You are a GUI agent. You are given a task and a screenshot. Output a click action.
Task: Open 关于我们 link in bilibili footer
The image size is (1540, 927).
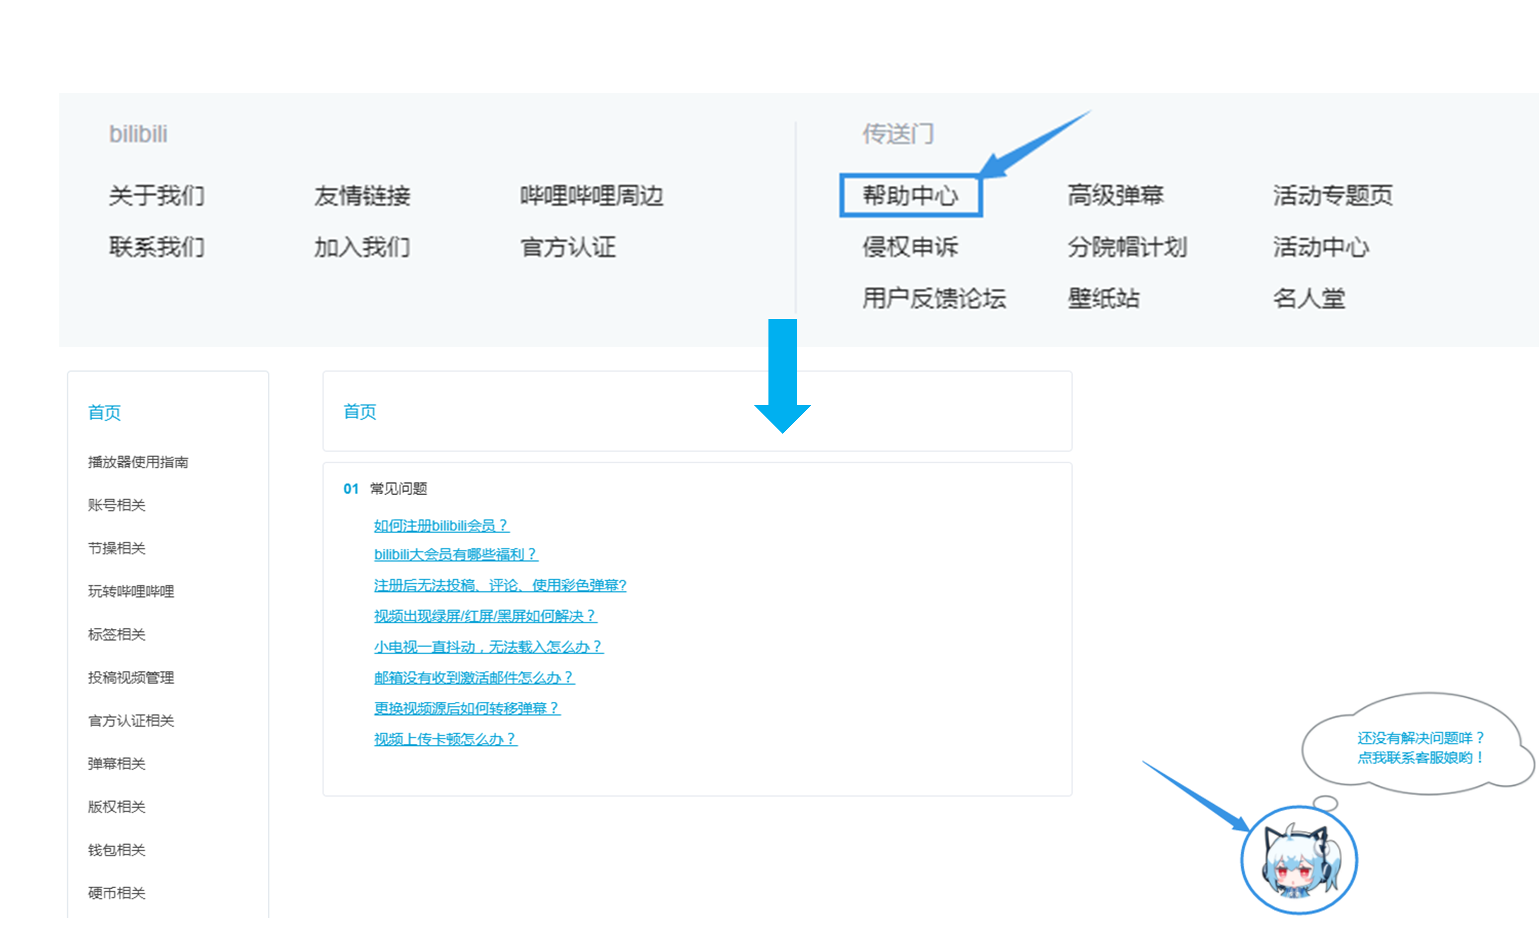(x=156, y=196)
